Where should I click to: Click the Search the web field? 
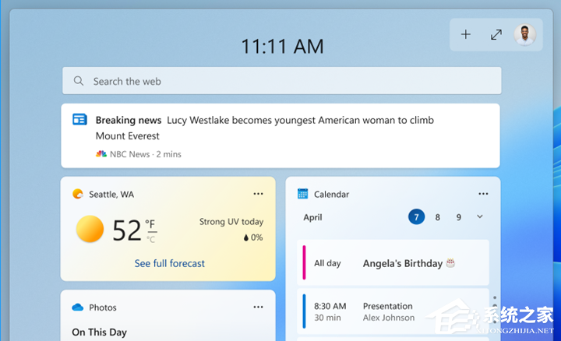[281, 81]
